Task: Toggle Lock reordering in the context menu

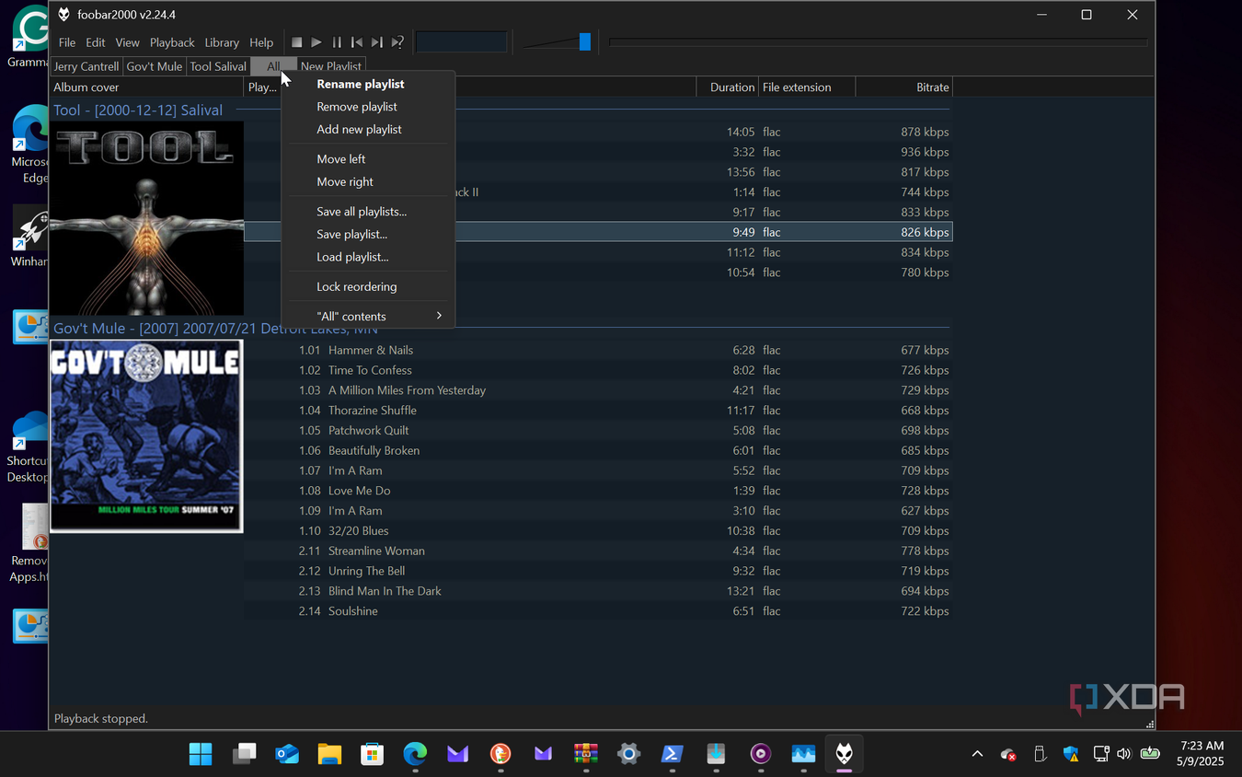Action: point(368,286)
